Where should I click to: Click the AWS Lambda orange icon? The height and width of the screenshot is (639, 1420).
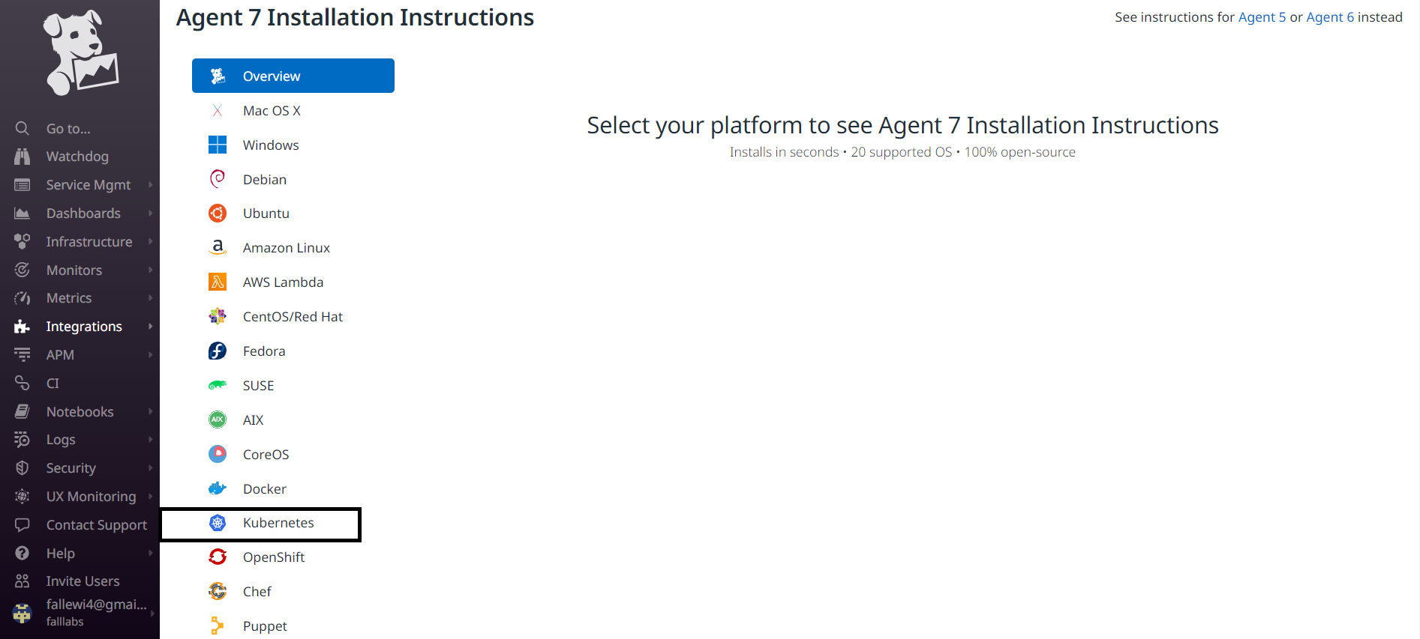click(x=218, y=282)
